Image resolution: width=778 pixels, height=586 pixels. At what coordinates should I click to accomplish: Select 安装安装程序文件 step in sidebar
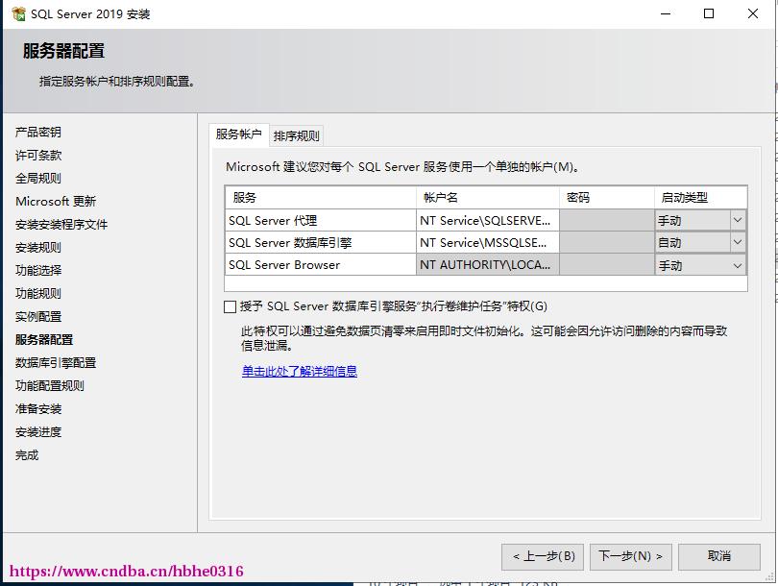click(61, 224)
